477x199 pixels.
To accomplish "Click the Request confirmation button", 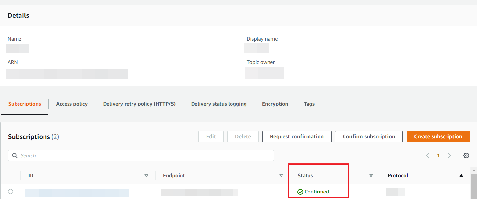I will point(297,137).
